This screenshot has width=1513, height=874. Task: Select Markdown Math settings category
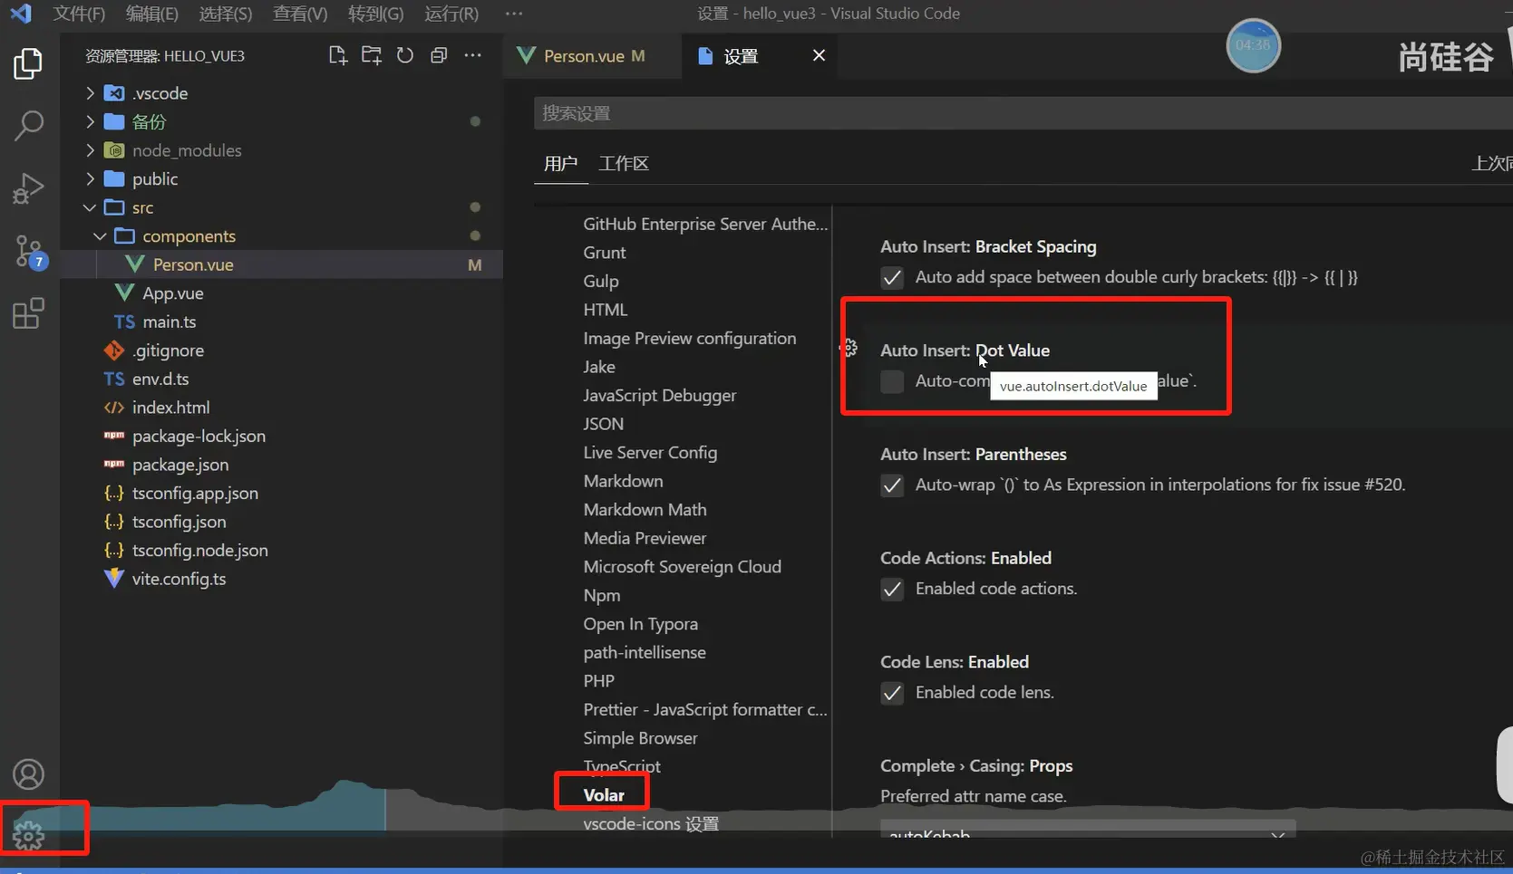click(645, 509)
